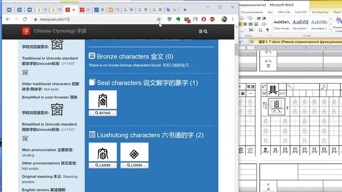Open the Evernote elephant extension
This screenshot has height=192, width=342.
coord(178,19)
